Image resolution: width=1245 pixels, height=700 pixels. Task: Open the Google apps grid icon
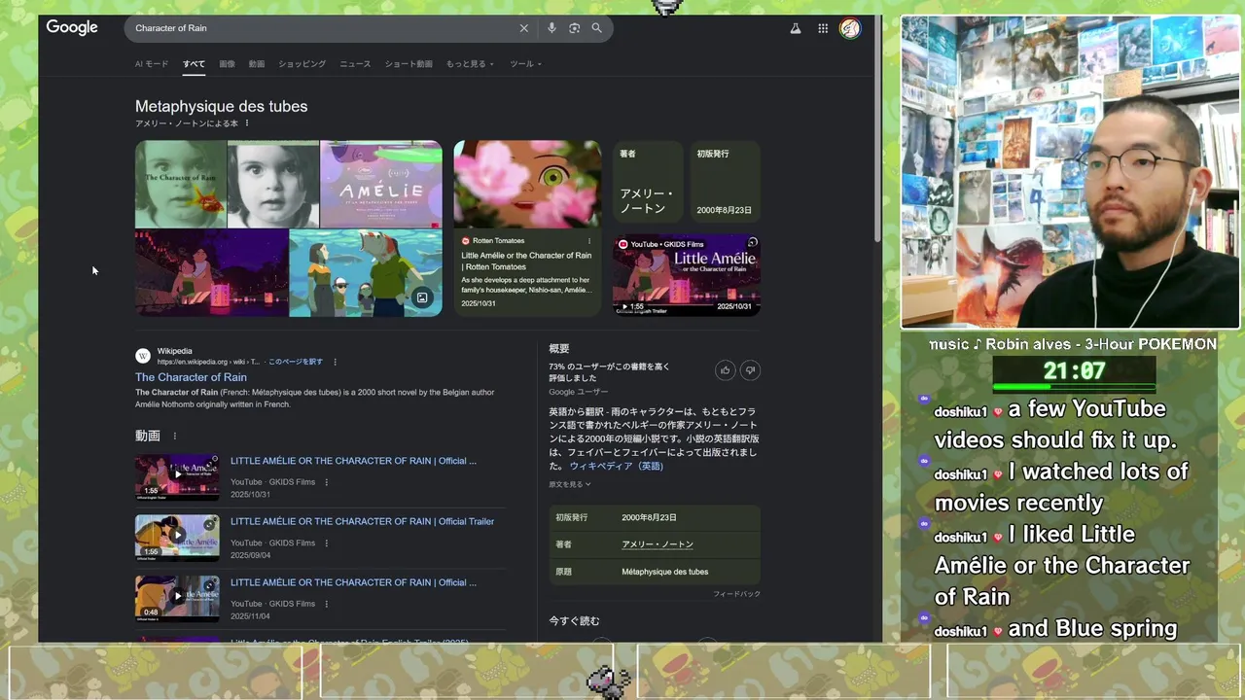click(x=823, y=28)
